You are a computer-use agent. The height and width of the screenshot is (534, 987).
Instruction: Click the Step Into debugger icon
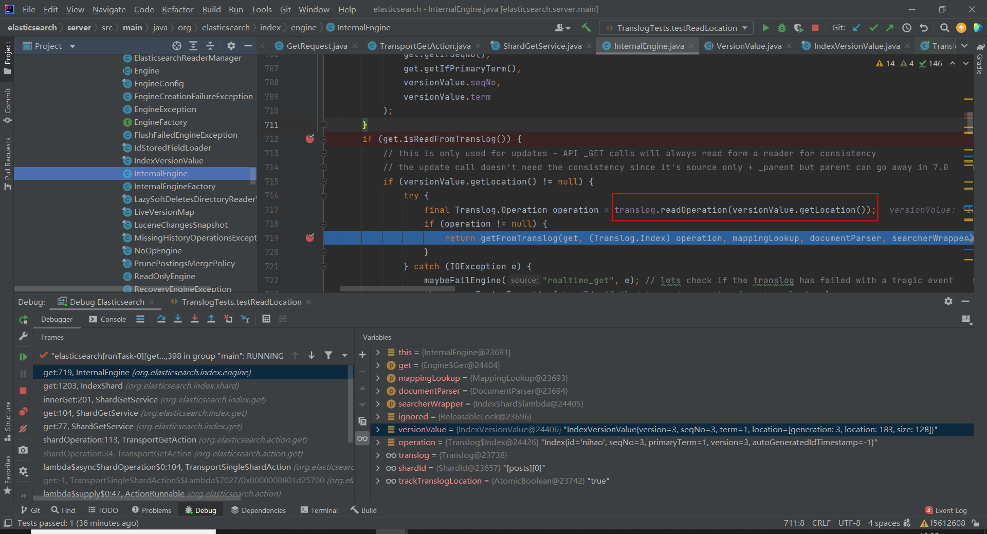[x=178, y=319]
